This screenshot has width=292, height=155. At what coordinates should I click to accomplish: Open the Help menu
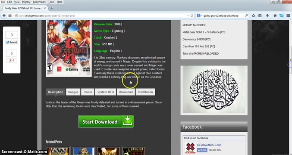(60, 2)
